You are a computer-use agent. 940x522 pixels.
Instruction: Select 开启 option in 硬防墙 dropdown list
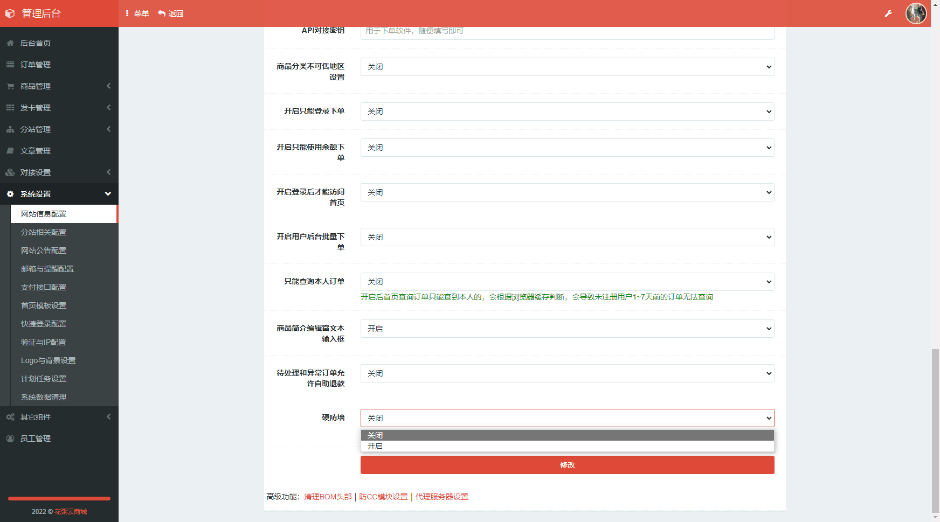tap(375, 446)
